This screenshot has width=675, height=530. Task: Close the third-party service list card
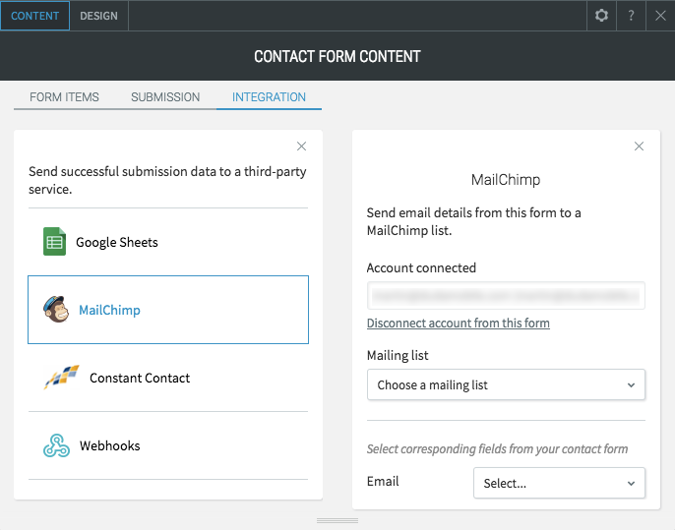[x=301, y=147]
